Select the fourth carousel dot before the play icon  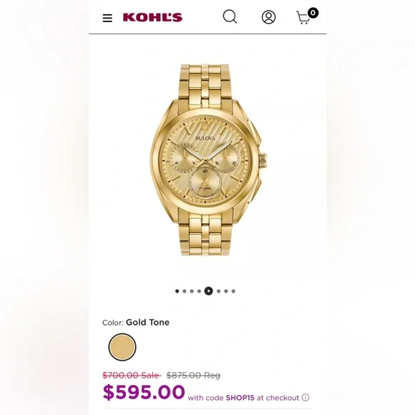(199, 291)
